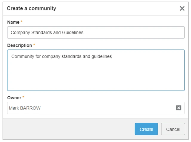
Task: Remove Mark BARROW as owner
Action: [x=178, y=108]
